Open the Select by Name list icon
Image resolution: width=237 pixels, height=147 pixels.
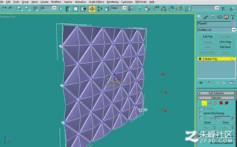pos(68,9)
